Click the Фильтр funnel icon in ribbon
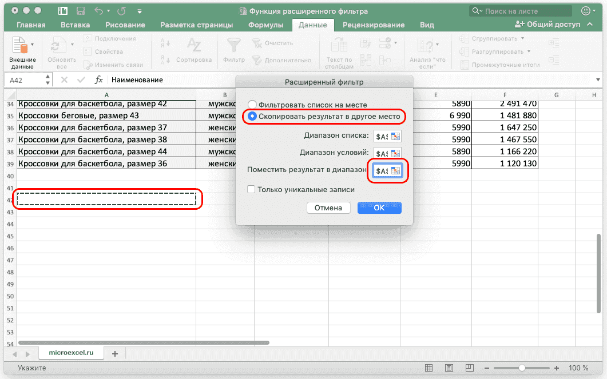This screenshot has width=607, height=379. [233, 46]
